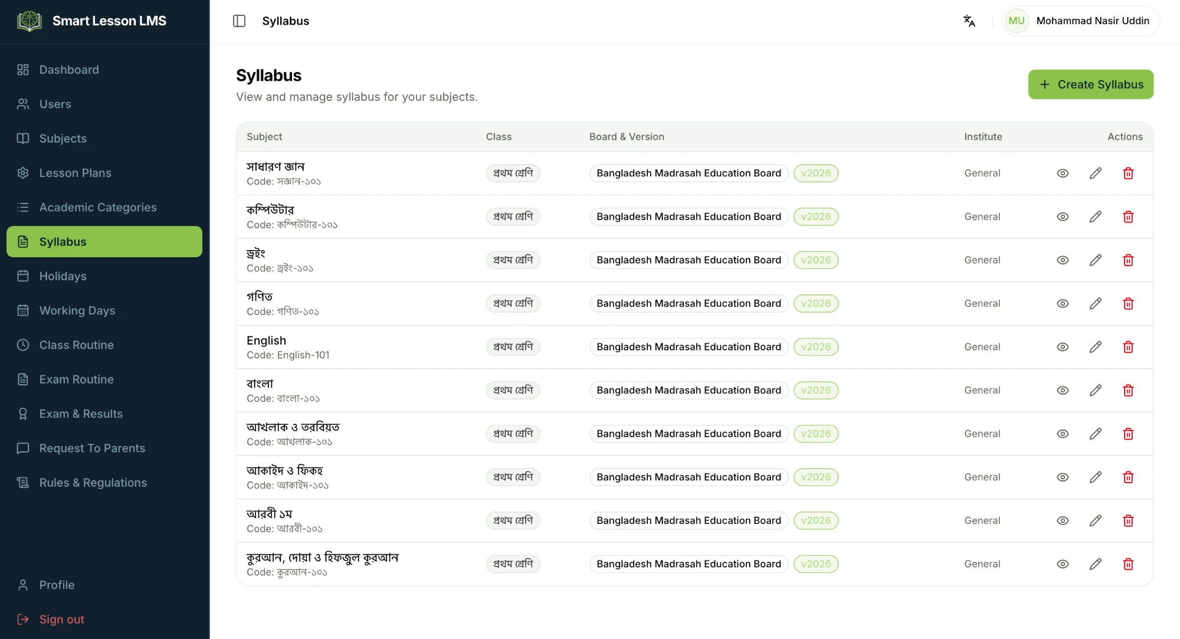Delete the ড্রইং syllabus row
The image size is (1180, 639).
pyautogui.click(x=1128, y=260)
